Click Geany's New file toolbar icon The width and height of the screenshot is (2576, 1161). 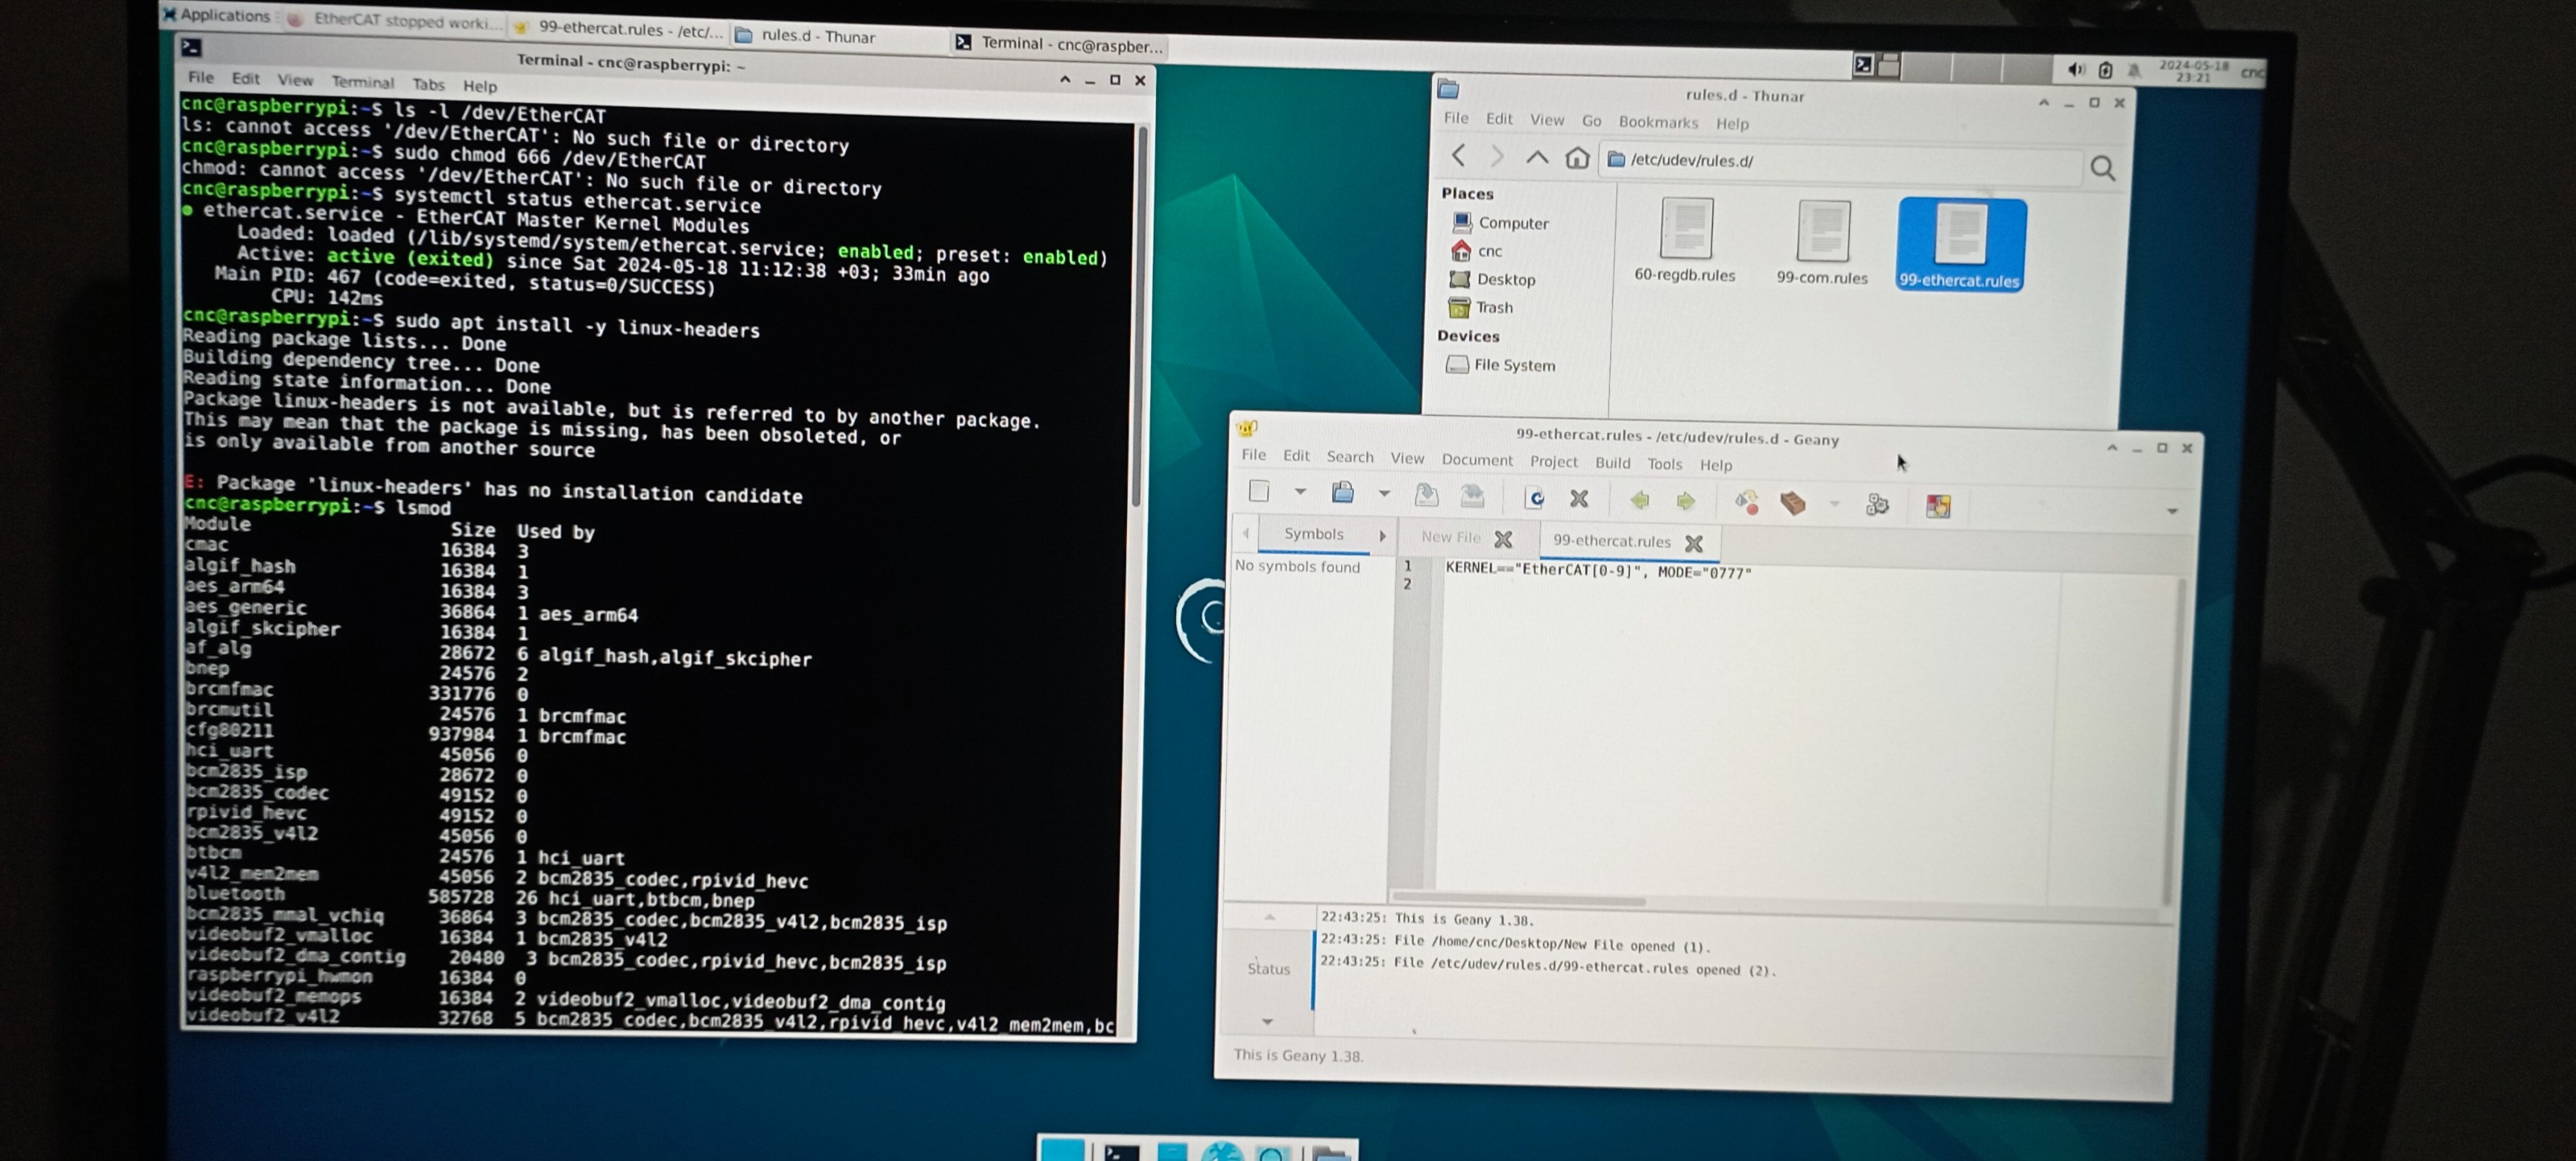tap(1259, 491)
